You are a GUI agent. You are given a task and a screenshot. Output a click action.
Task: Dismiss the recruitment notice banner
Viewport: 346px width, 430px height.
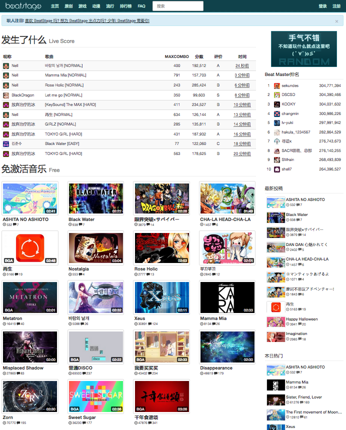[336, 21]
